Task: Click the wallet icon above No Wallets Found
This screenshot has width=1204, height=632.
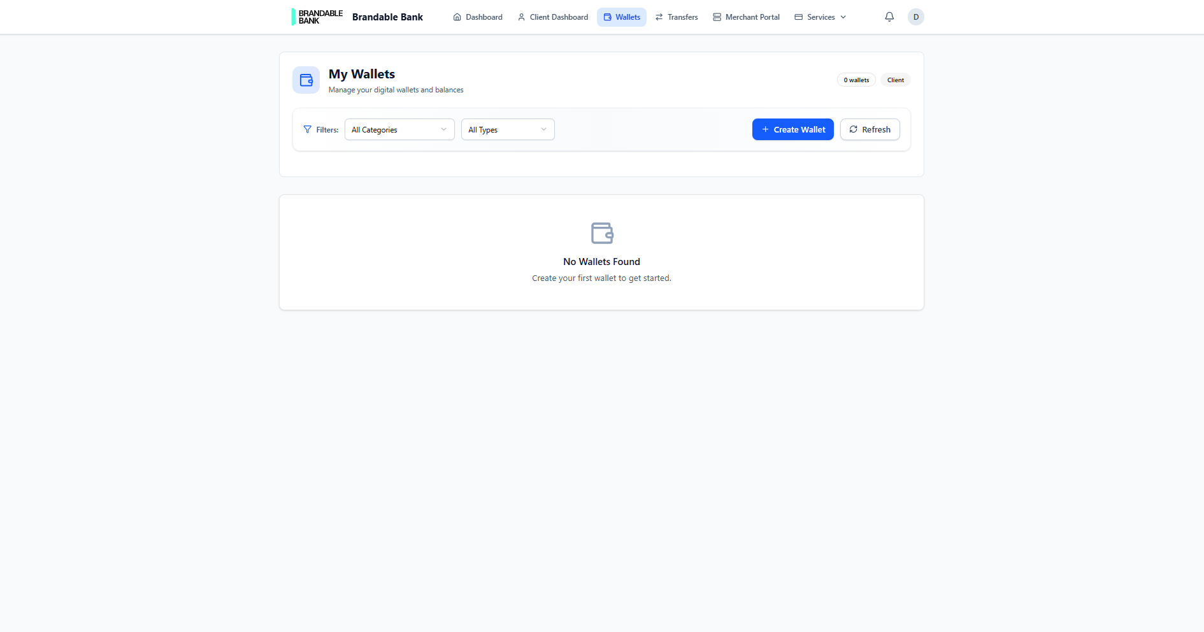Action: coord(601,233)
